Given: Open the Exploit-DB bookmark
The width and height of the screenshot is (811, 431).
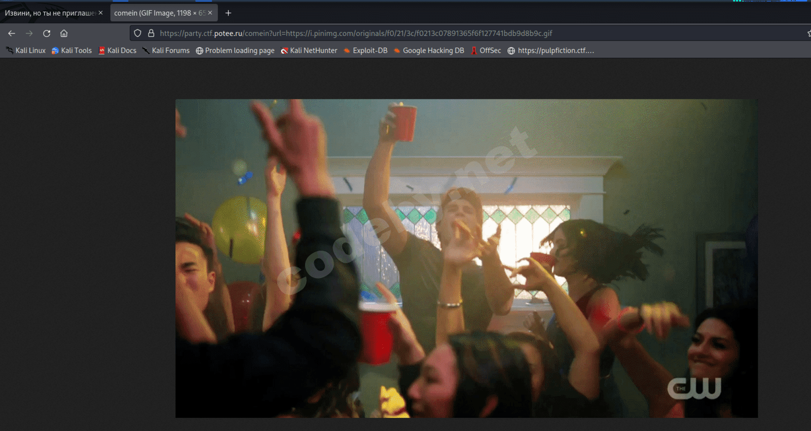Looking at the screenshot, I should [365, 51].
